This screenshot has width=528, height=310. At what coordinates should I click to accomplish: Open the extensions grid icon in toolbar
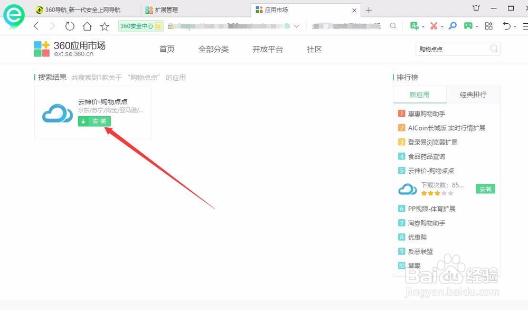[x=488, y=26]
